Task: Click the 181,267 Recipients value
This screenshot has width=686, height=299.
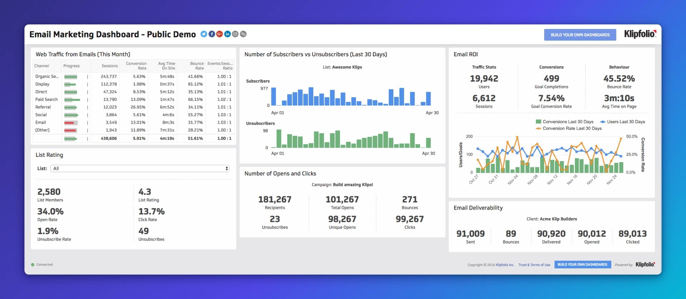Action: point(275,199)
